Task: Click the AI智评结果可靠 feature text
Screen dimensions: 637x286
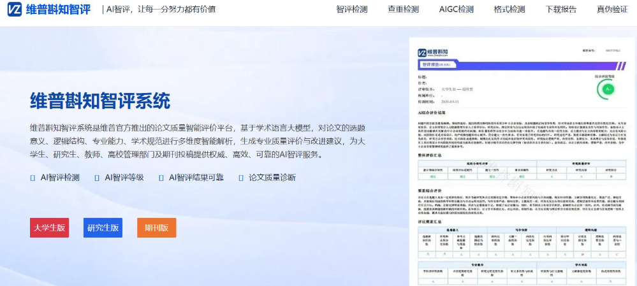Action: click(196, 178)
